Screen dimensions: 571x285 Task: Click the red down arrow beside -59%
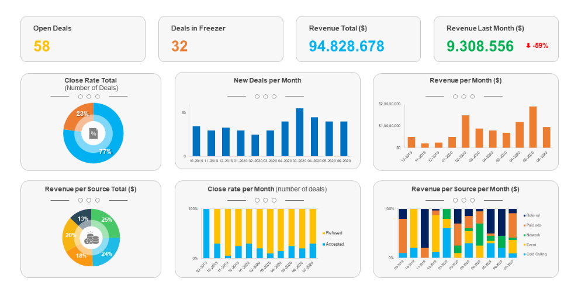coord(528,46)
